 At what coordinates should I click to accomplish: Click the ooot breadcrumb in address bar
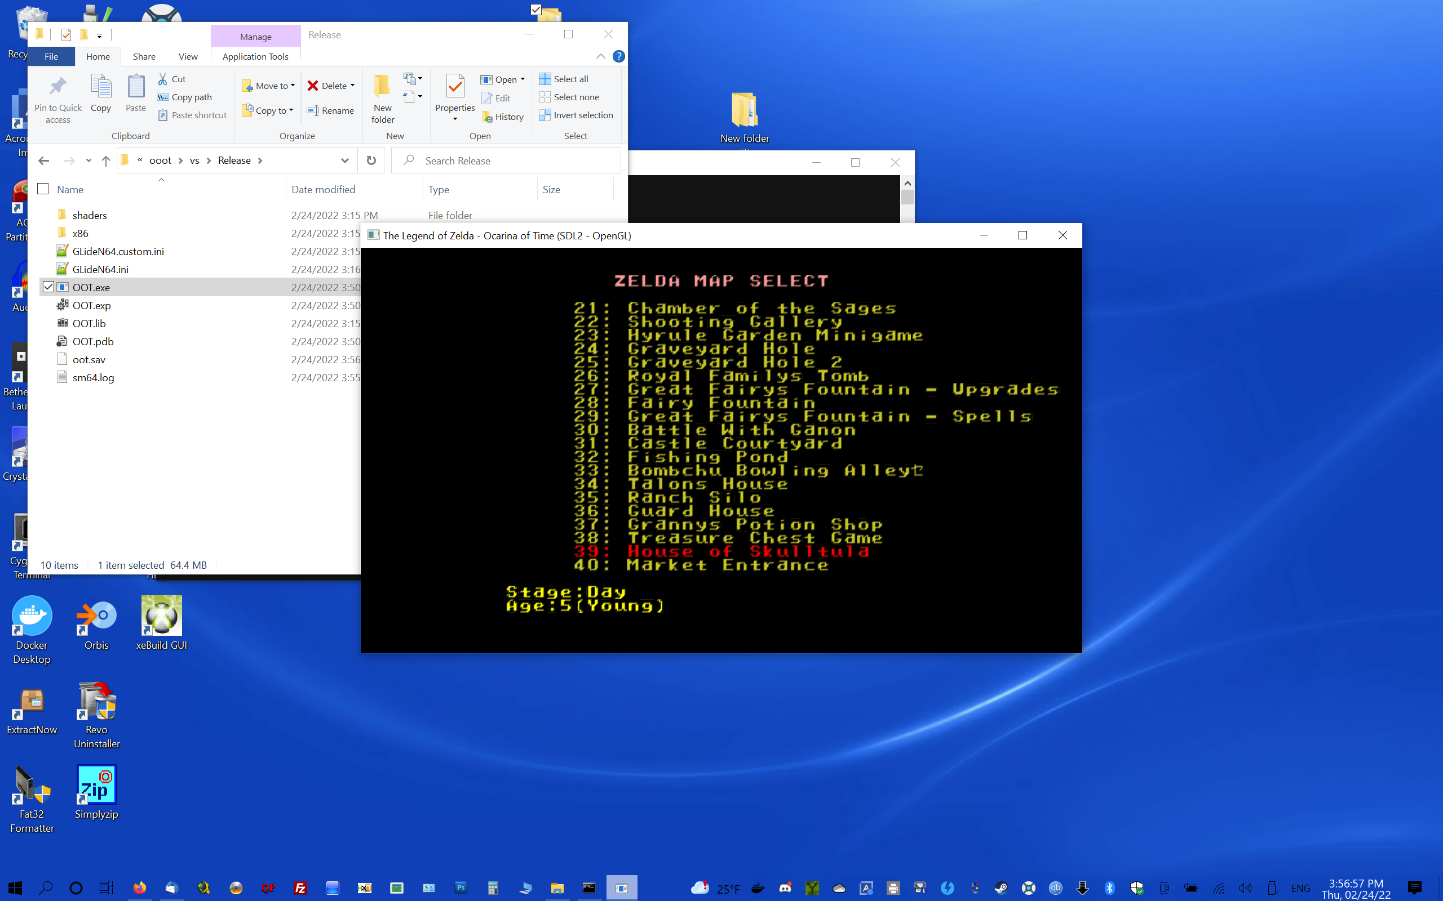pyautogui.click(x=161, y=160)
